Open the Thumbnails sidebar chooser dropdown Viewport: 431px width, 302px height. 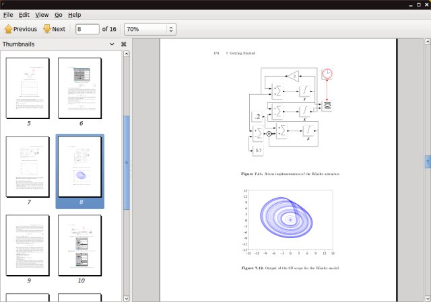(112, 44)
